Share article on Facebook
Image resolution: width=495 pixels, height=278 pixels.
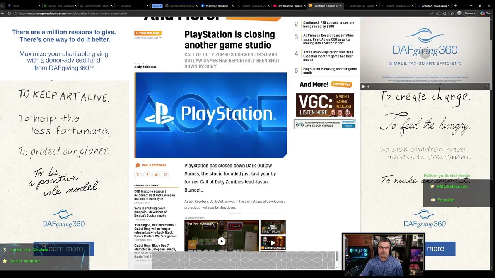tap(147, 175)
